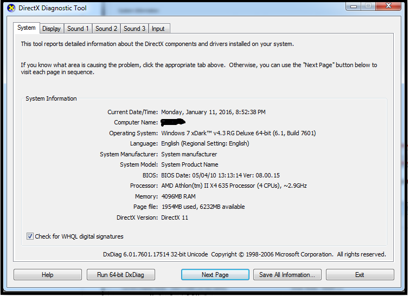Click the 'This tool reports detailed information' sentence

pos(157,44)
